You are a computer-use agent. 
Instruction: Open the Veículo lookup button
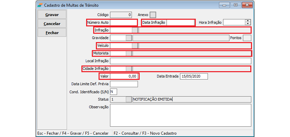[x=135, y=45]
